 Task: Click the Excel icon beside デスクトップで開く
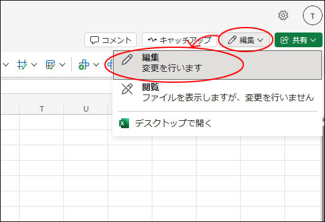pyautogui.click(x=124, y=123)
